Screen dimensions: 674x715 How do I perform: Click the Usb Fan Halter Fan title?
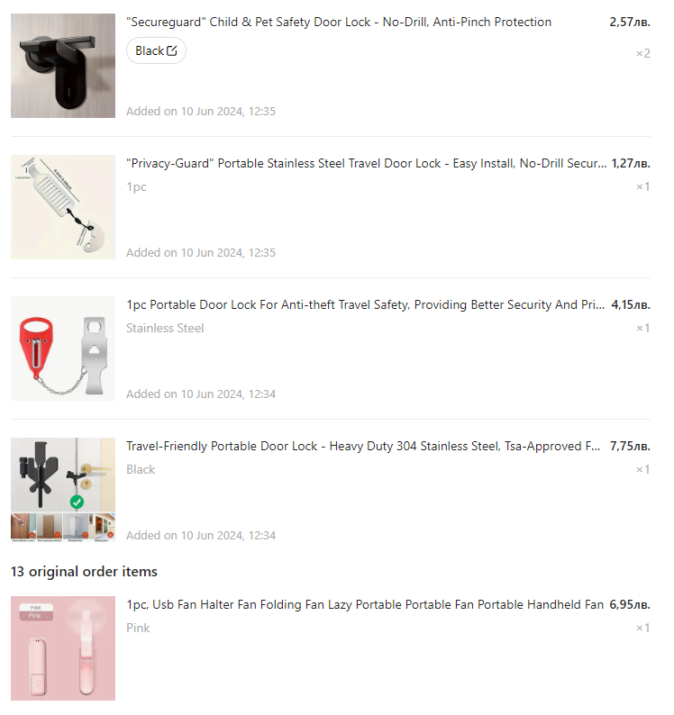[365, 605]
